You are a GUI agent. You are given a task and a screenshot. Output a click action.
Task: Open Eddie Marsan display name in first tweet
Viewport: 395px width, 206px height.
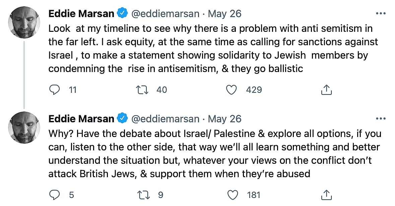81,14
